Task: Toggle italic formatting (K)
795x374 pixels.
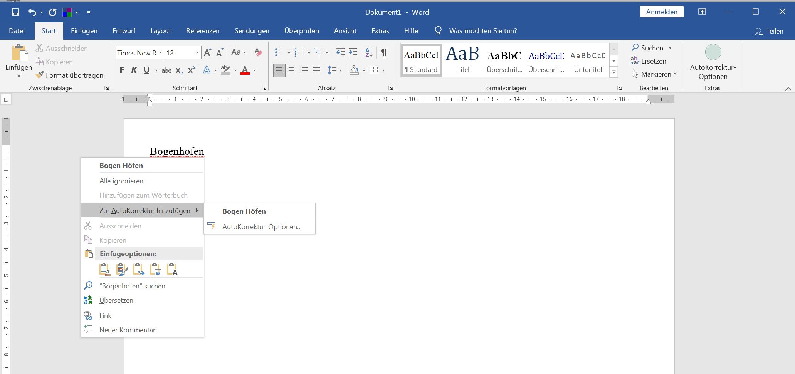Action: point(134,70)
